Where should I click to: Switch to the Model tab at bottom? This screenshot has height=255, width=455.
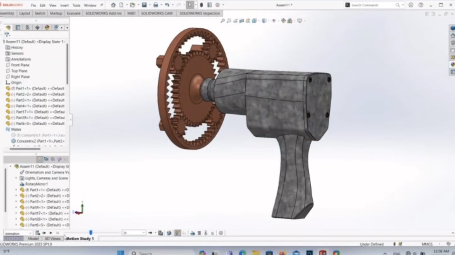pyautogui.click(x=33, y=238)
